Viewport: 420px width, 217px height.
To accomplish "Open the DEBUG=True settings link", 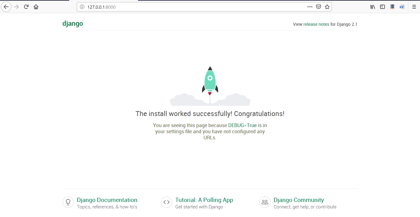I will click(x=242, y=125).
